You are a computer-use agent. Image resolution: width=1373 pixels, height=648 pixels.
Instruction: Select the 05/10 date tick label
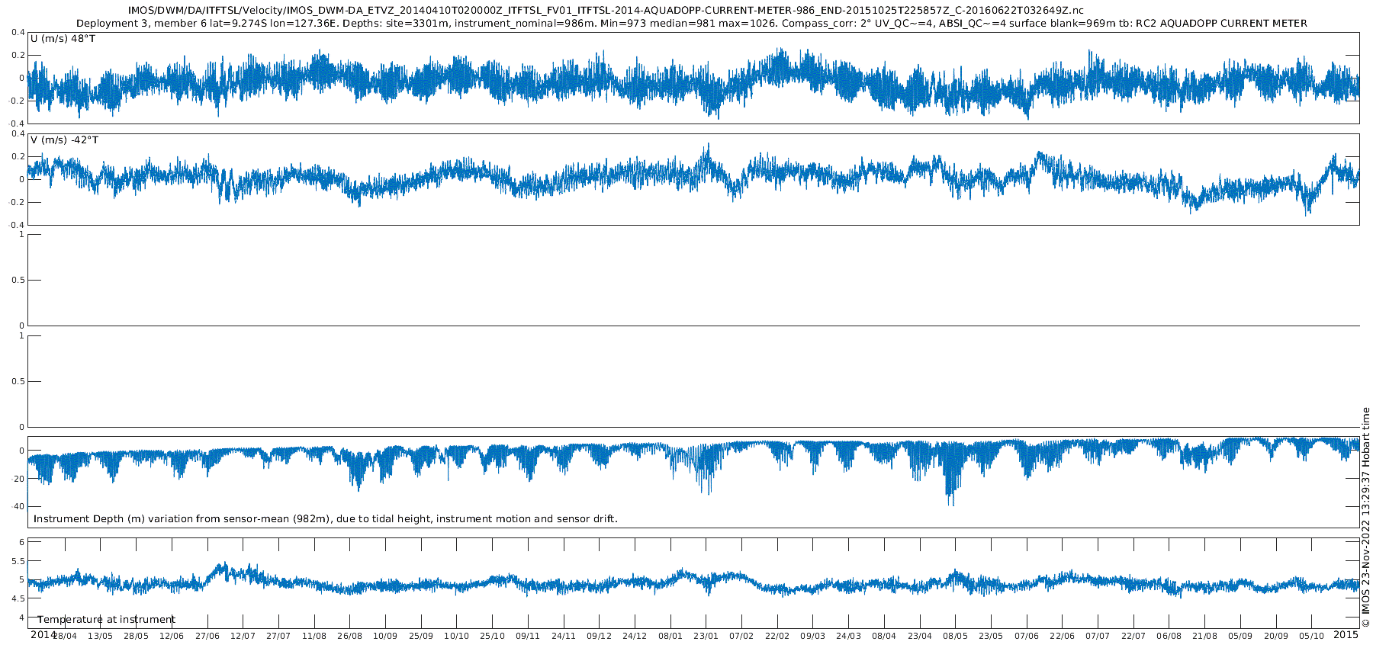[1312, 637]
